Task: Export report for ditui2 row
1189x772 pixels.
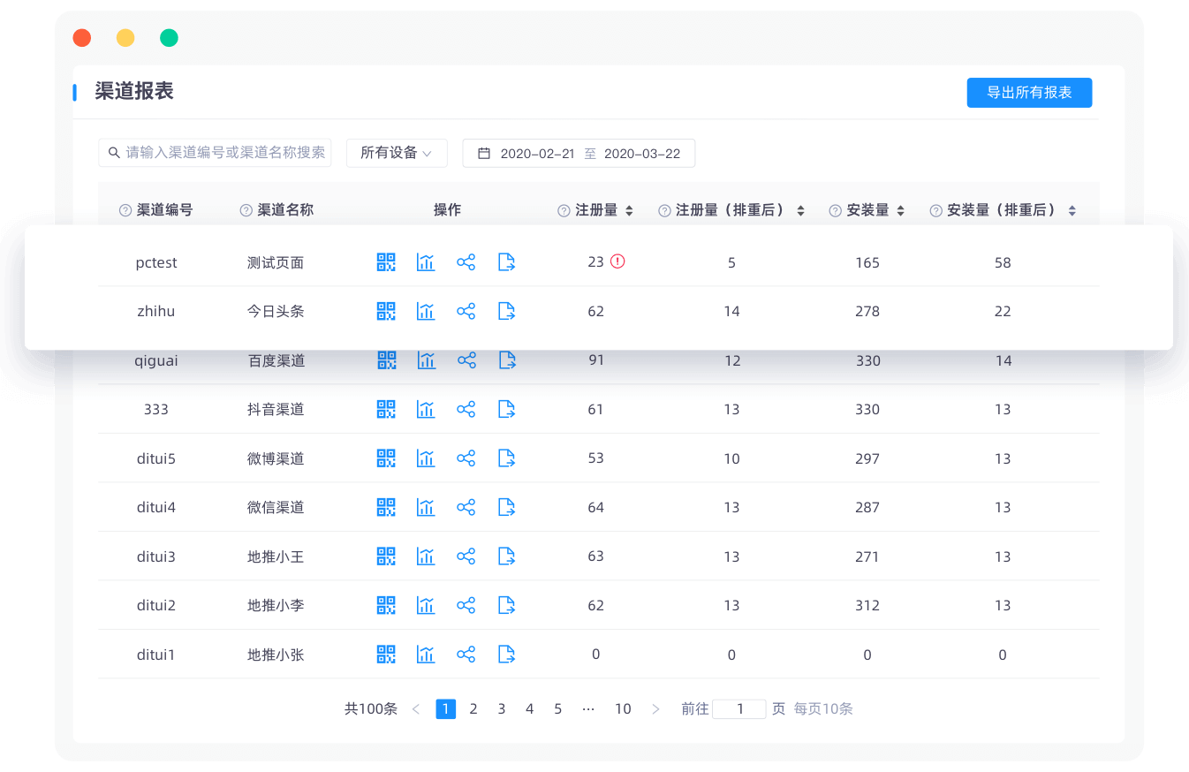Action: 506,605
